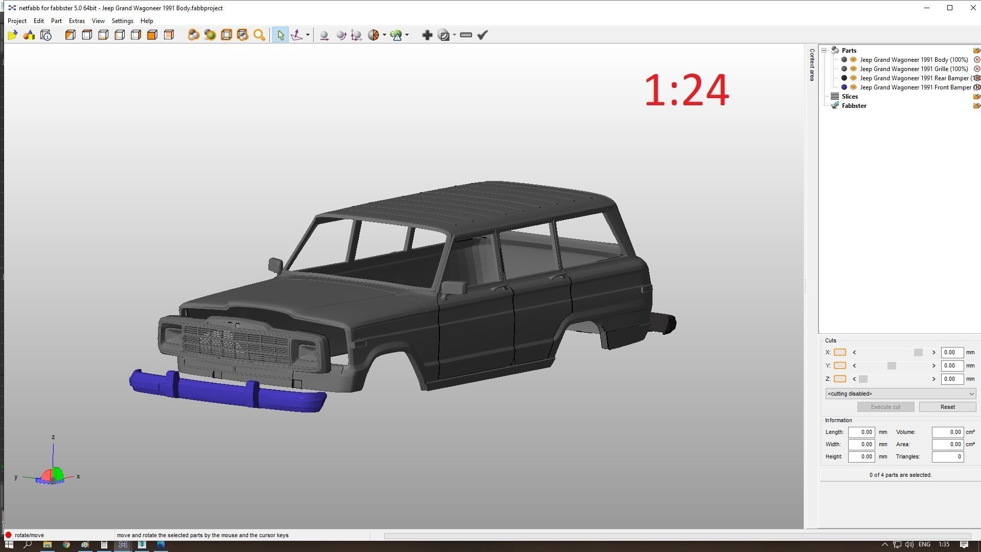The width and height of the screenshot is (981, 552).
Task: Click Y cut slider left arrow
Action: pos(854,365)
